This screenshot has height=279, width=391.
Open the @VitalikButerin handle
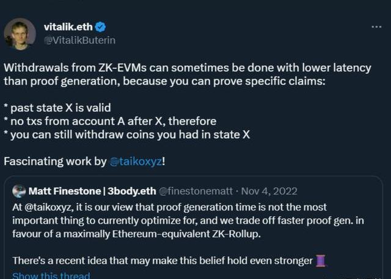[79, 40]
